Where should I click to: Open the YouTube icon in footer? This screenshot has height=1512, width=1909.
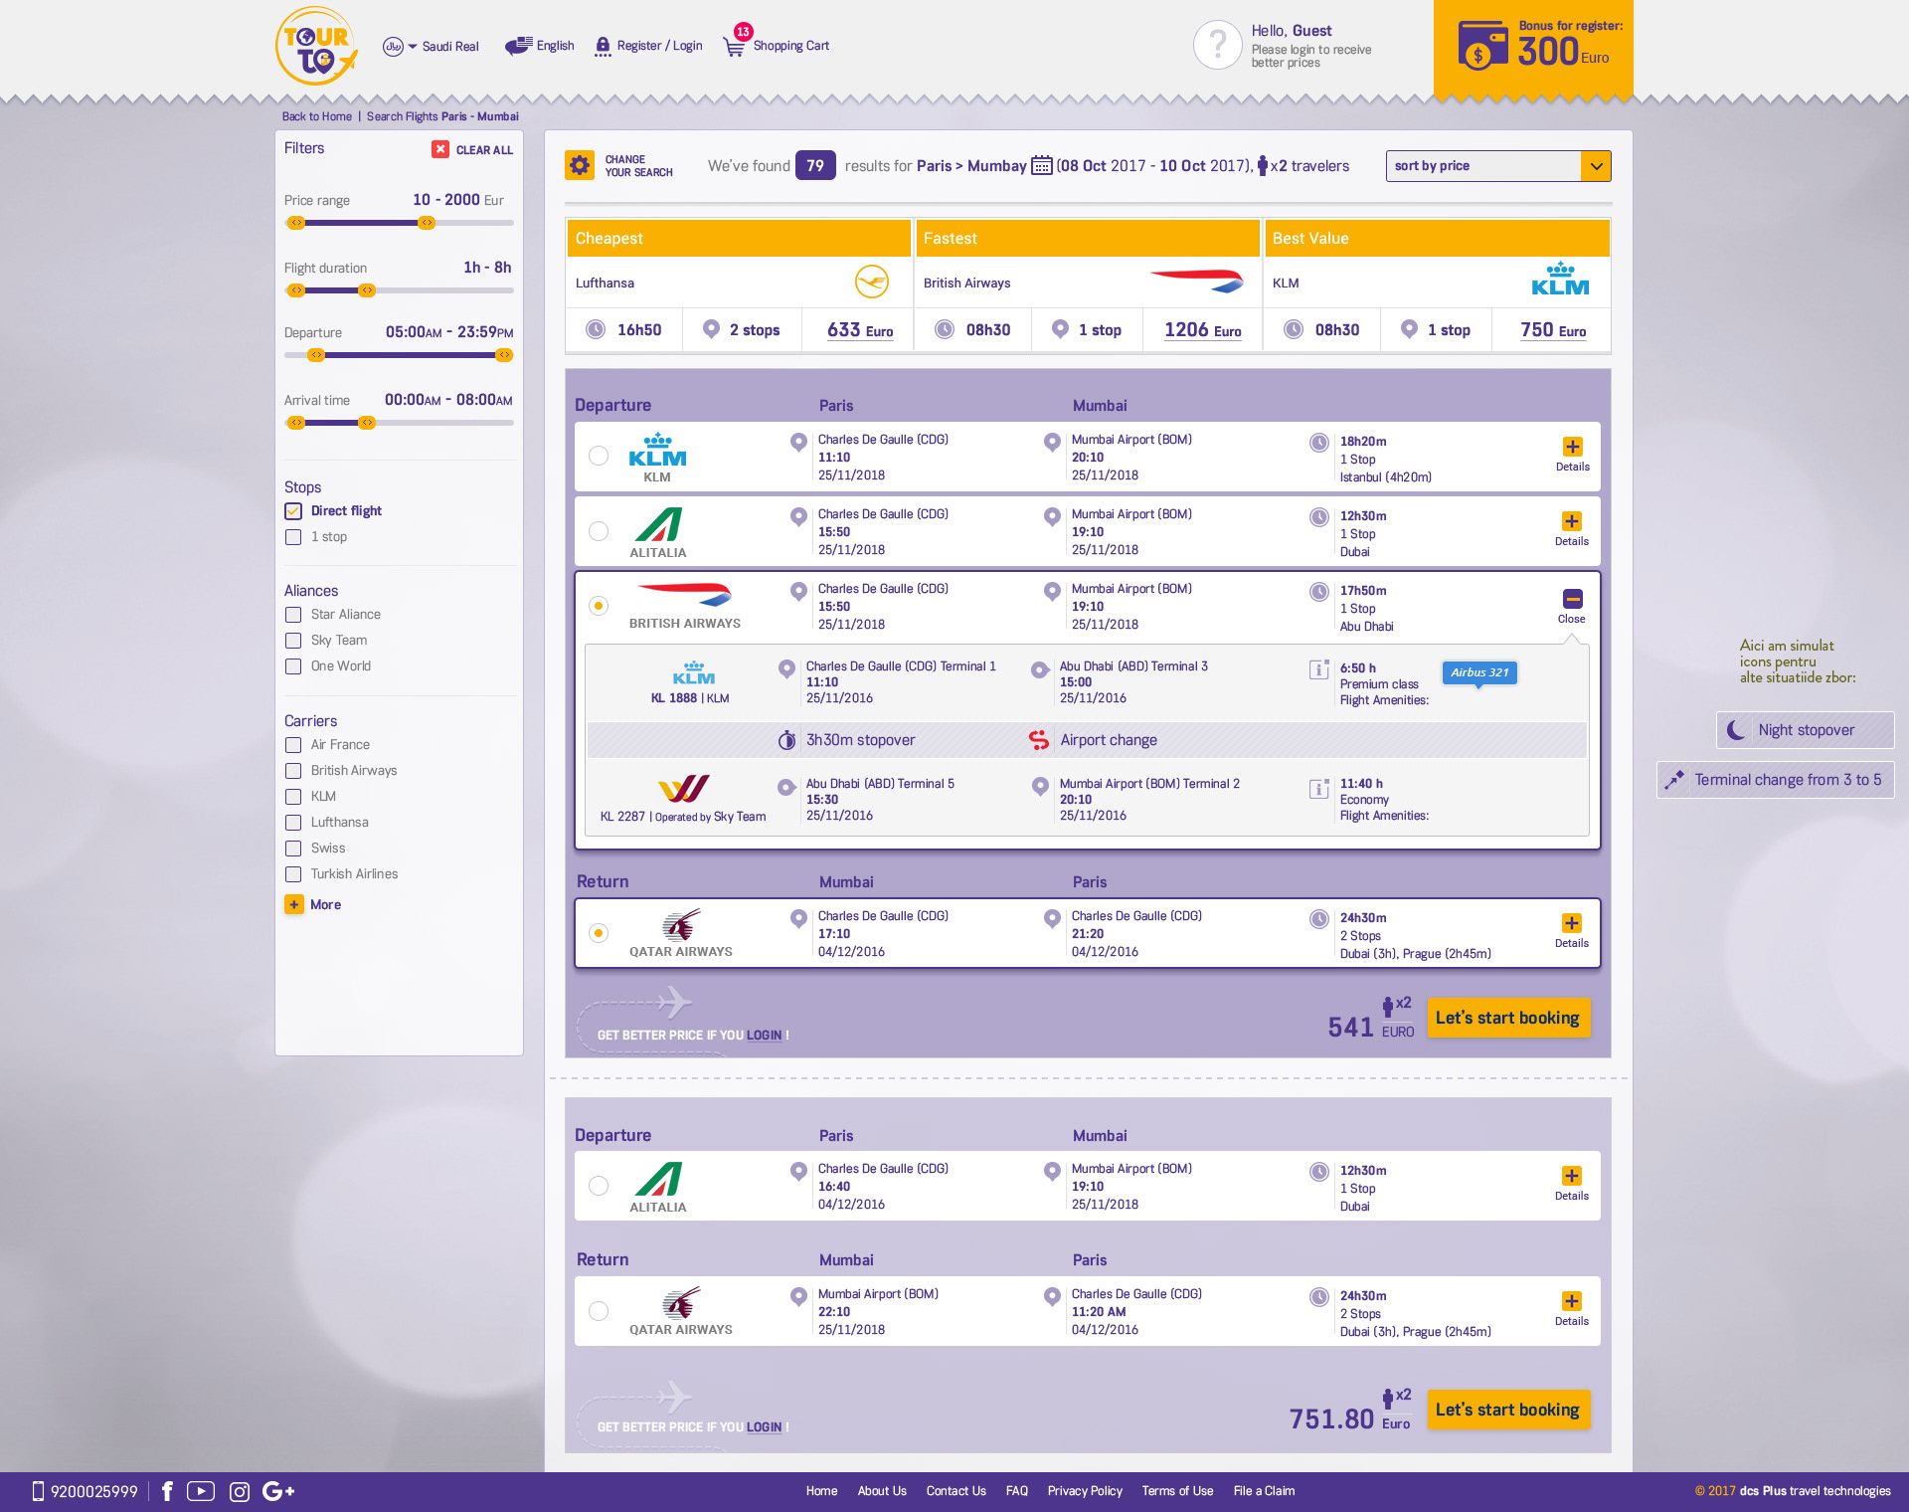(201, 1491)
